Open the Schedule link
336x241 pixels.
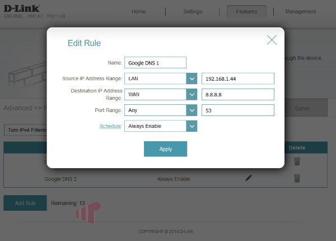(110, 126)
